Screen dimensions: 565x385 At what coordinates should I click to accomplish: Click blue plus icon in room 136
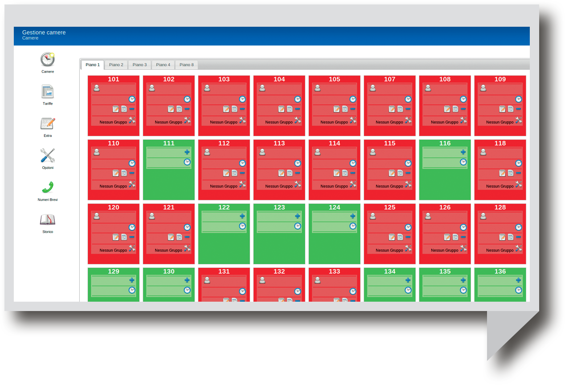click(519, 280)
